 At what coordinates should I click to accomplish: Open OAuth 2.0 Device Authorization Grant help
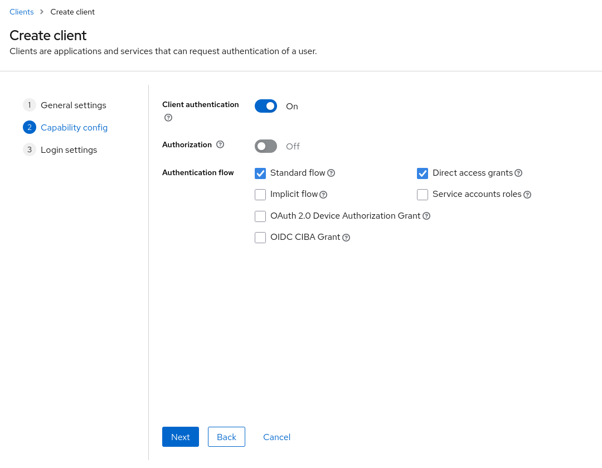(x=426, y=216)
